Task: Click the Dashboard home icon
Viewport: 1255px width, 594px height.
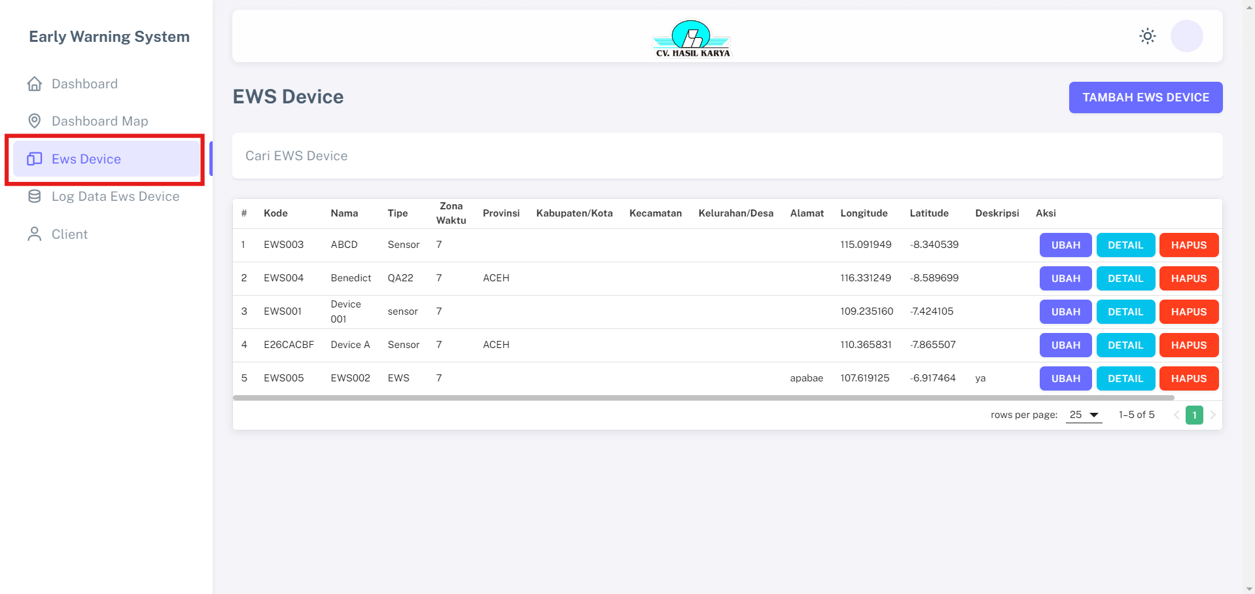Action: click(x=35, y=84)
